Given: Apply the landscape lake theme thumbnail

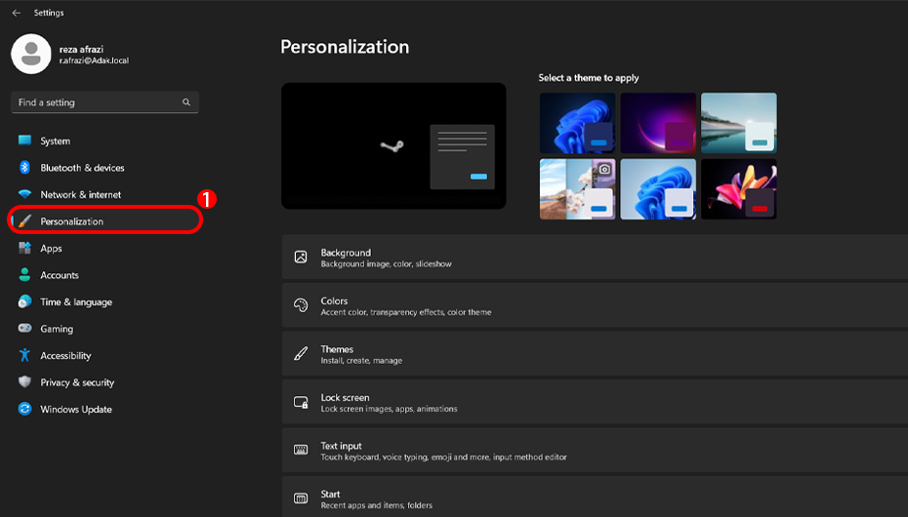Looking at the screenshot, I should coord(739,123).
